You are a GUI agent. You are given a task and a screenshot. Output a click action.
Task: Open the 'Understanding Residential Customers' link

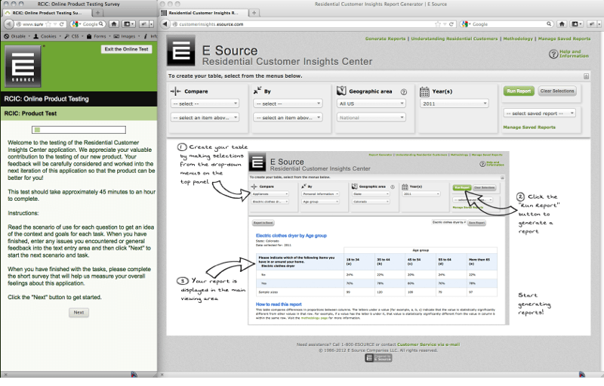coord(455,39)
